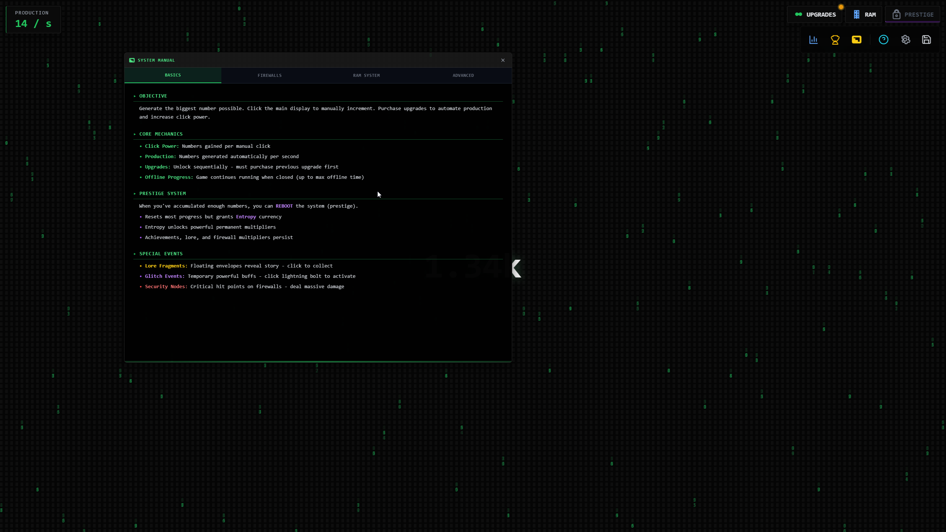Click the yellow terminal log icon

(x=857, y=40)
